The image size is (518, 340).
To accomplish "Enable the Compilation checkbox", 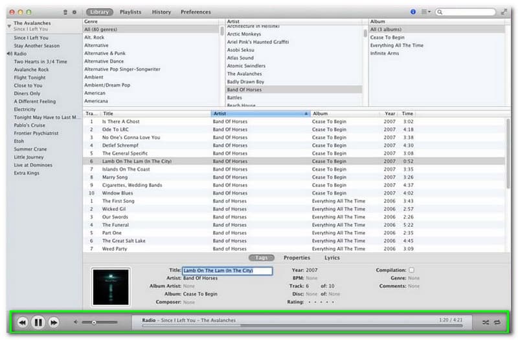I will [411, 270].
